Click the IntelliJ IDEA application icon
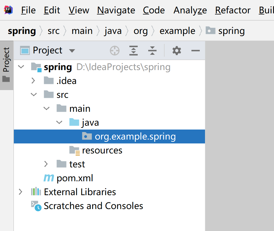Viewport: 274px width, 231px height. tap(8, 10)
